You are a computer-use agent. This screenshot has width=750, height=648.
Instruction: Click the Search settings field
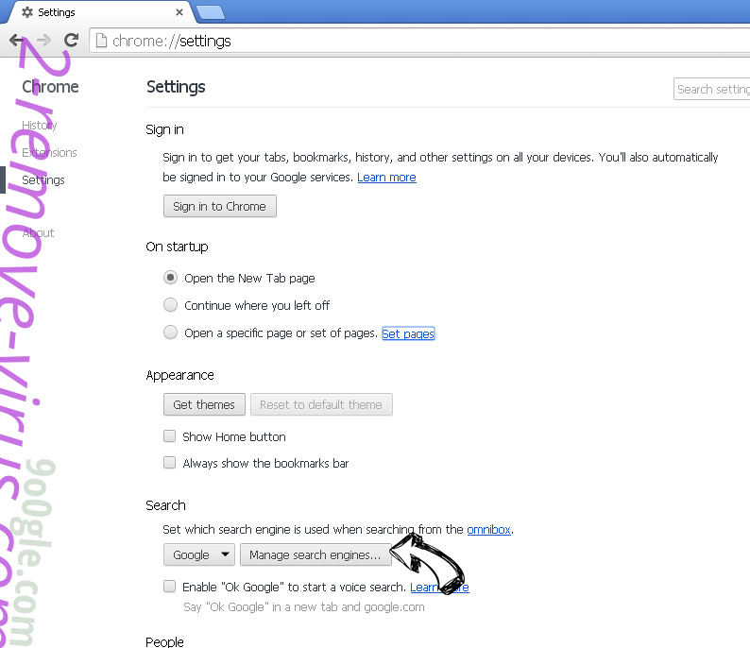click(x=711, y=89)
